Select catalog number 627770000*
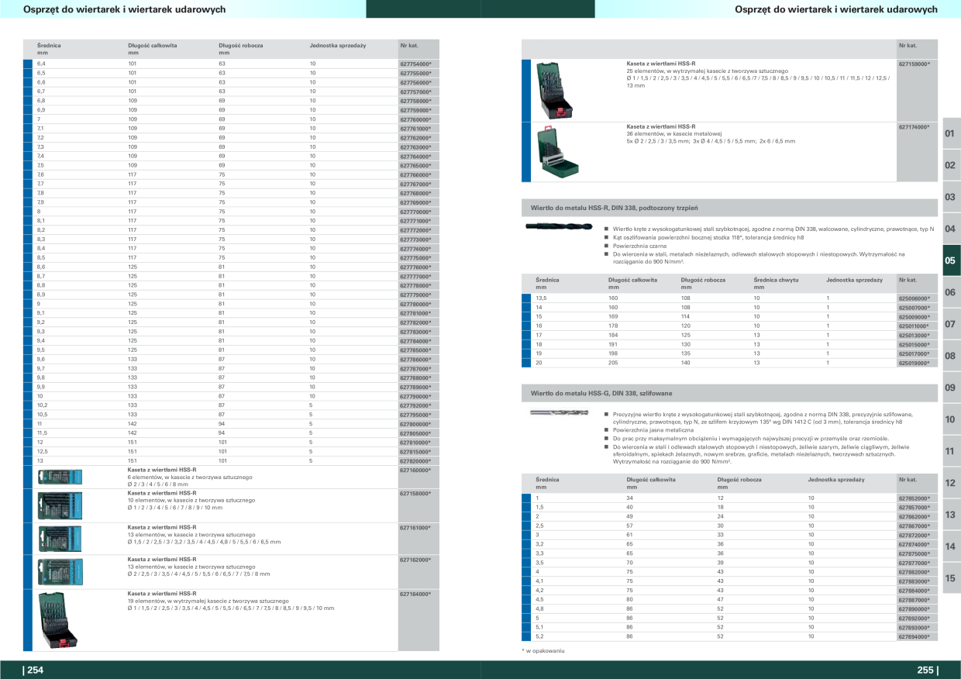This screenshot has height=679, width=961. [x=415, y=212]
